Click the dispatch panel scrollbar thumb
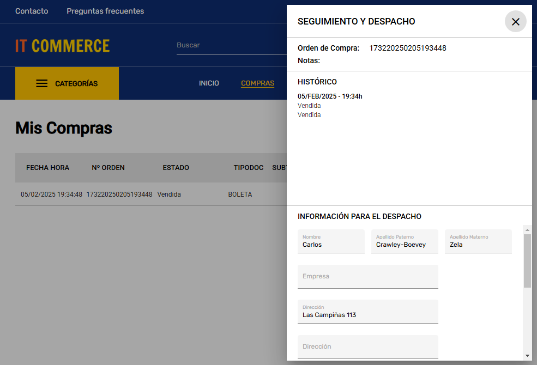The width and height of the screenshot is (537, 365). coord(527,260)
